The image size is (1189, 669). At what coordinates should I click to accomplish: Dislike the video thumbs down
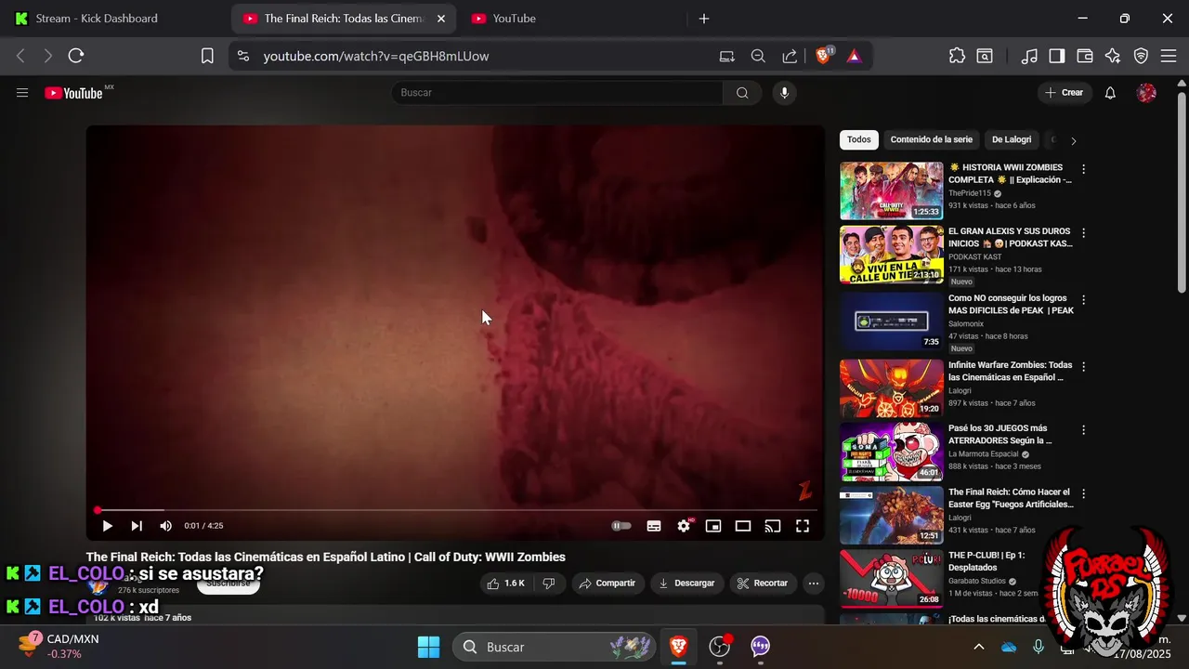pos(549,584)
